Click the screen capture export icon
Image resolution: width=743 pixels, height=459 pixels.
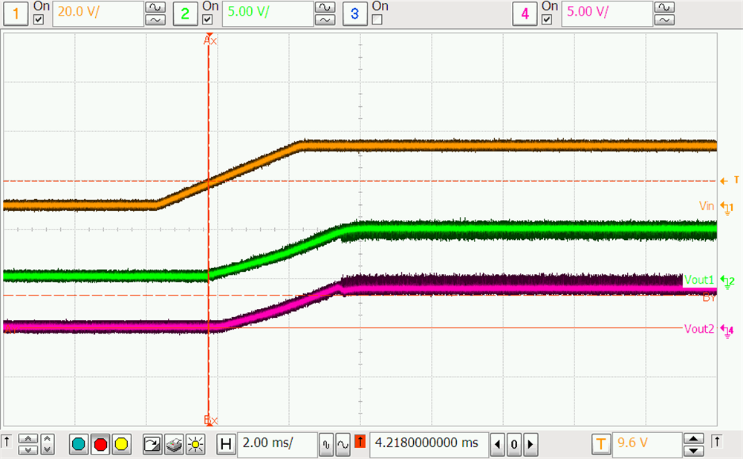point(152,444)
